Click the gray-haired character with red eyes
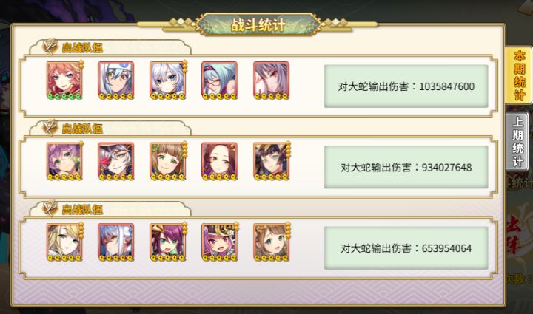Screen dimensions: 533x314 tap(271, 81)
